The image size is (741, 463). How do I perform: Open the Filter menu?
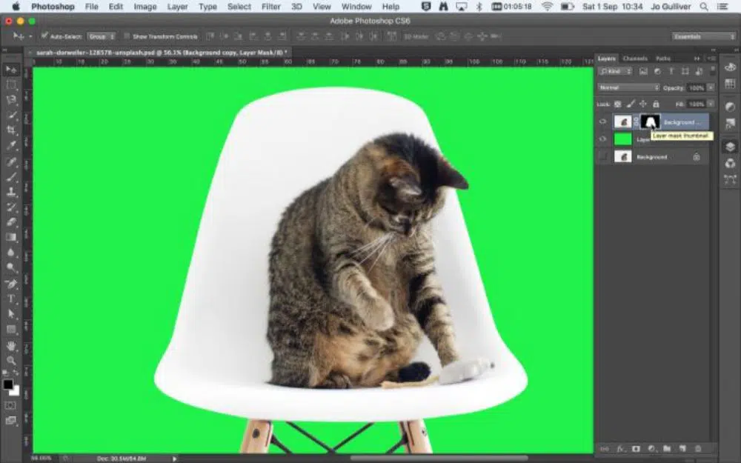[271, 7]
